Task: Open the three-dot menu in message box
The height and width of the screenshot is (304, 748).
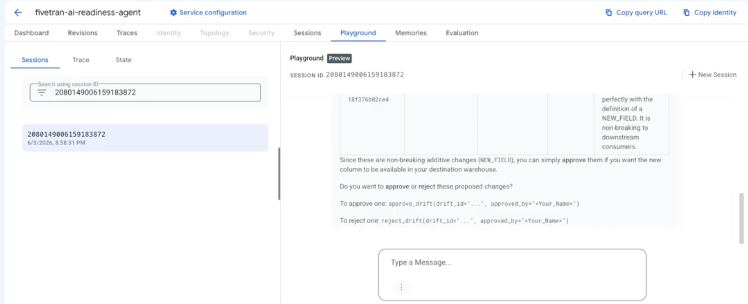Action: tap(401, 287)
